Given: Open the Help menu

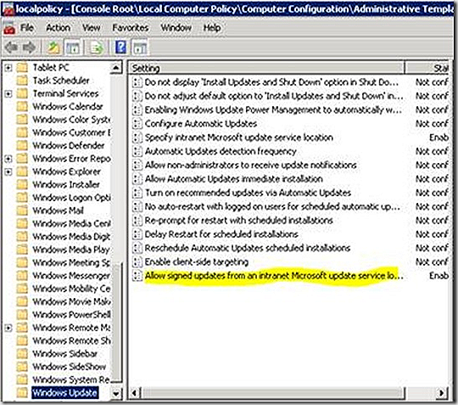Looking at the screenshot, I should coord(212,28).
